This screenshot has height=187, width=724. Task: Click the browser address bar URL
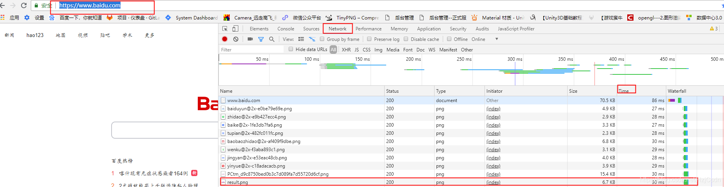point(90,5)
